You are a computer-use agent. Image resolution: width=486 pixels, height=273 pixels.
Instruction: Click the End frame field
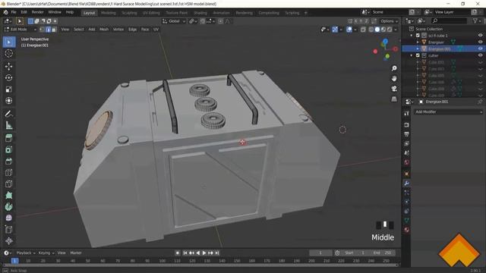tap(382, 253)
